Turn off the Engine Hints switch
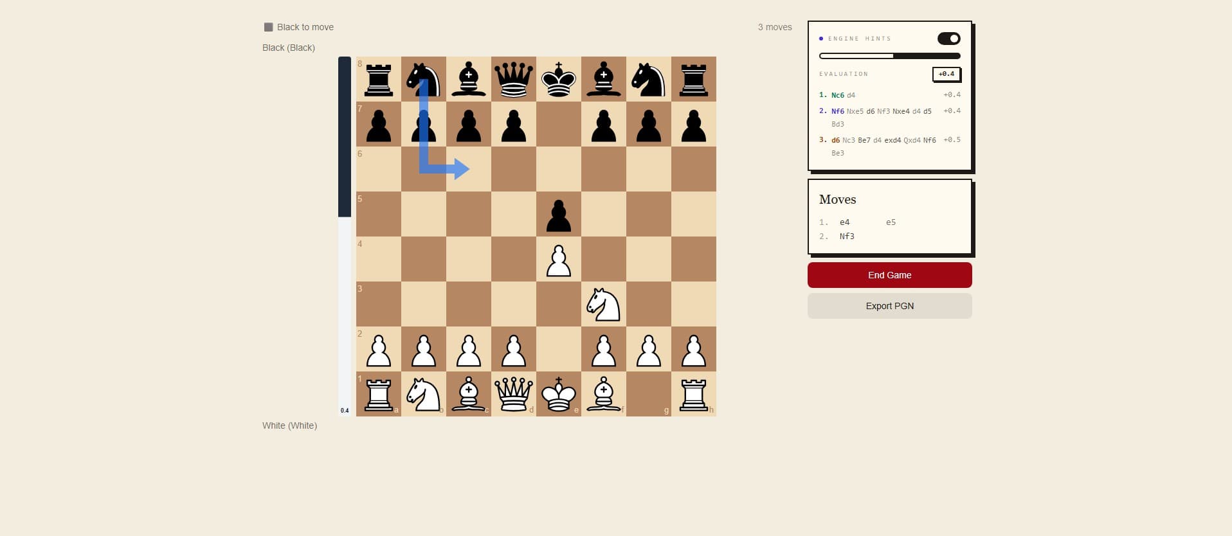Image resolution: width=1232 pixels, height=536 pixels. (x=948, y=39)
